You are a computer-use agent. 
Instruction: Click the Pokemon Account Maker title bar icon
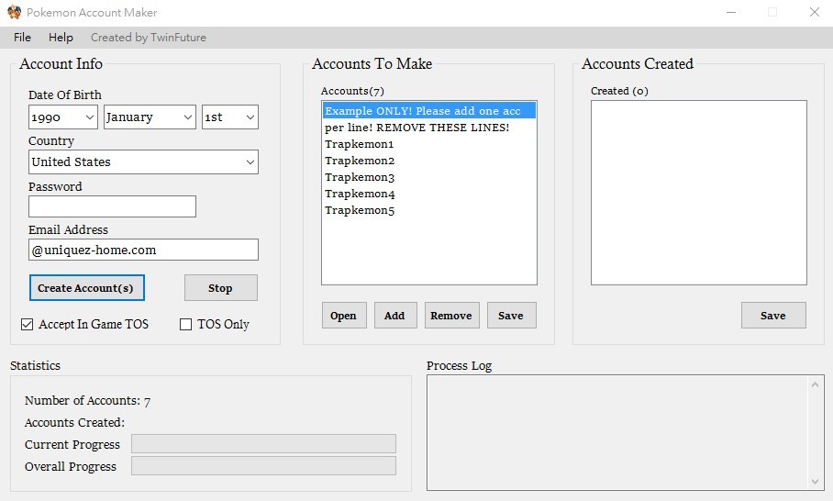coord(14,13)
